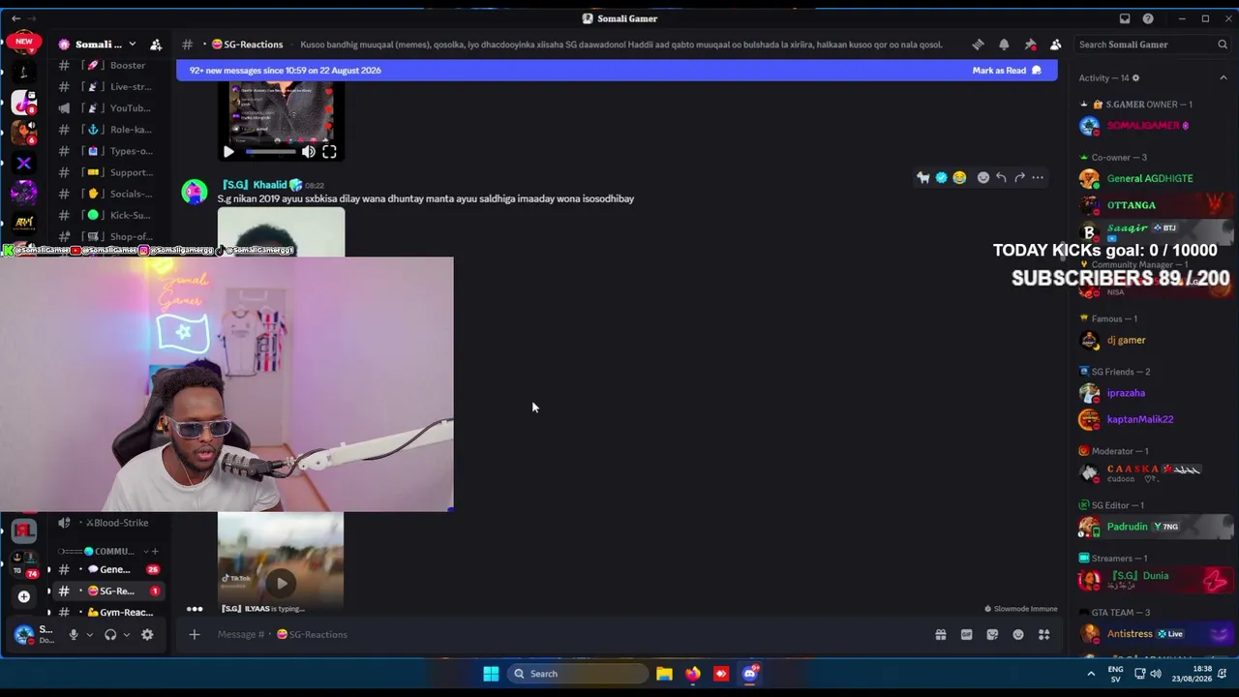1239x697 pixels.
Task: Play the video at the top of chat
Action: [228, 152]
